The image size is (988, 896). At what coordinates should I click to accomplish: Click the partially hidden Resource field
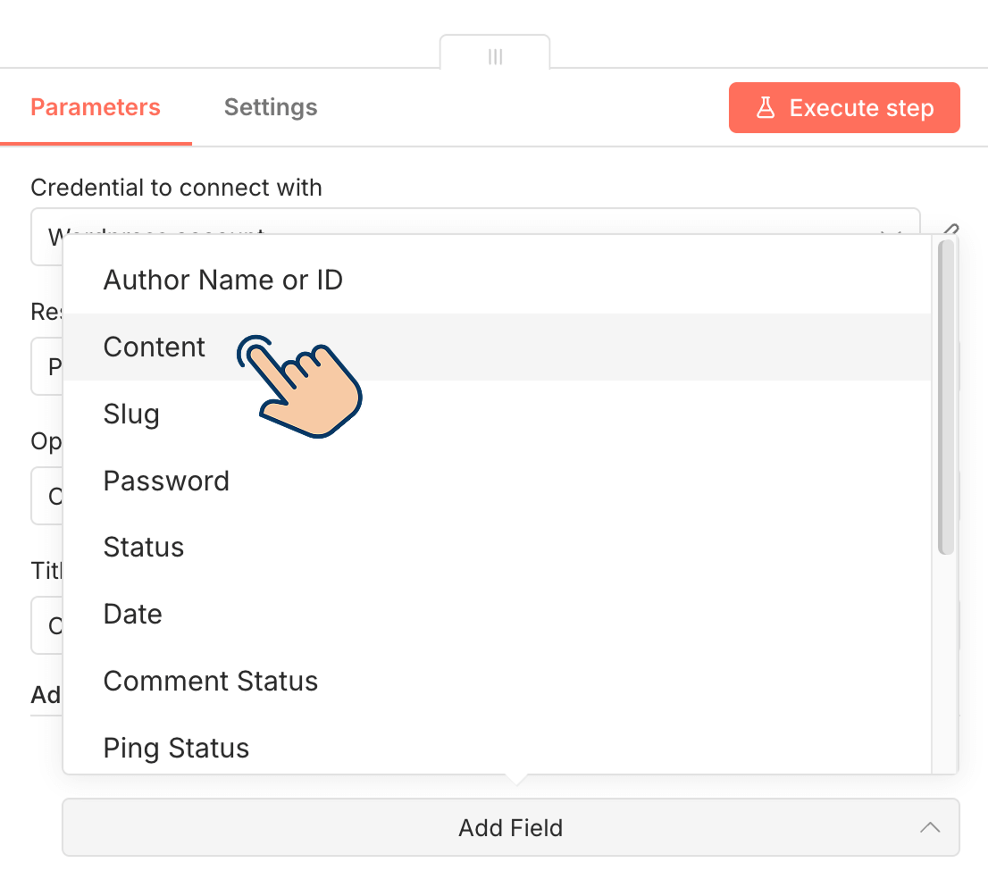pyautogui.click(x=46, y=366)
